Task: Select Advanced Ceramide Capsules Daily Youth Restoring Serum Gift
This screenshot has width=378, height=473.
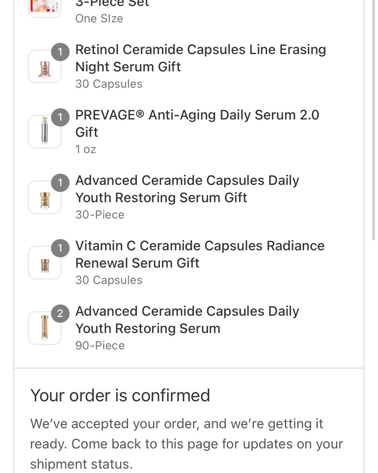Action: point(187,189)
